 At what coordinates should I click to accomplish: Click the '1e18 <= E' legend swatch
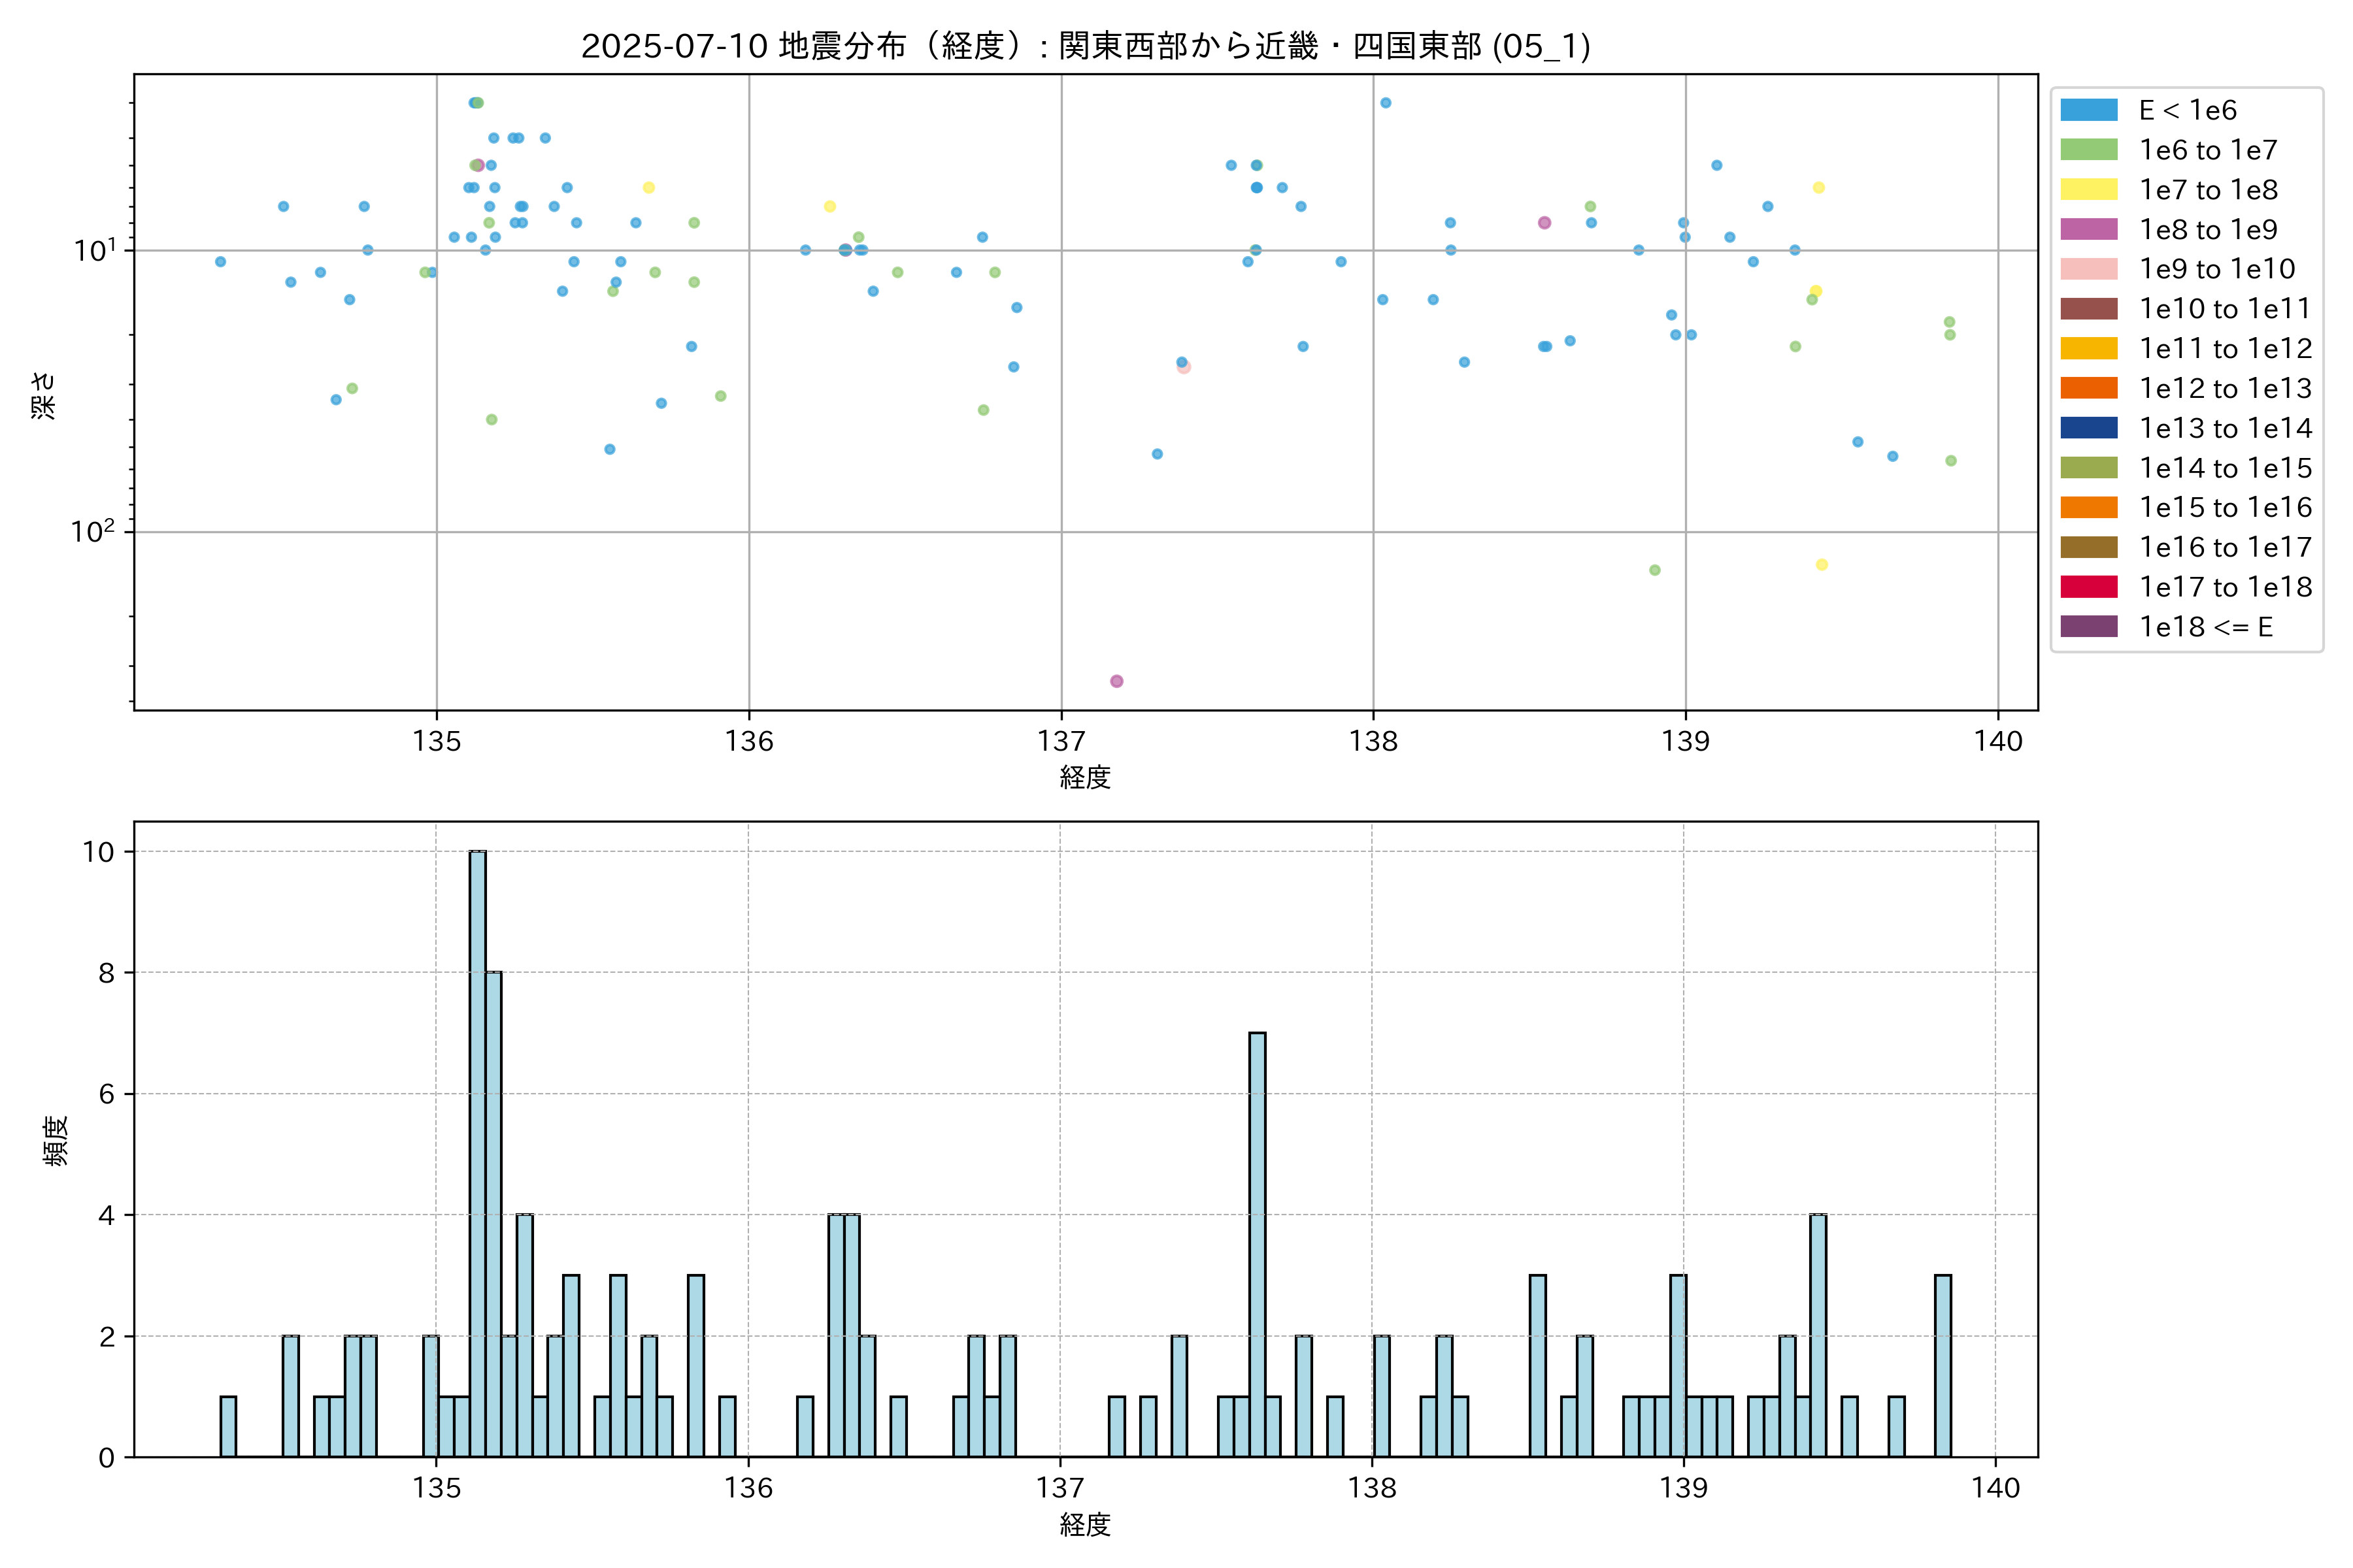coord(2088,627)
